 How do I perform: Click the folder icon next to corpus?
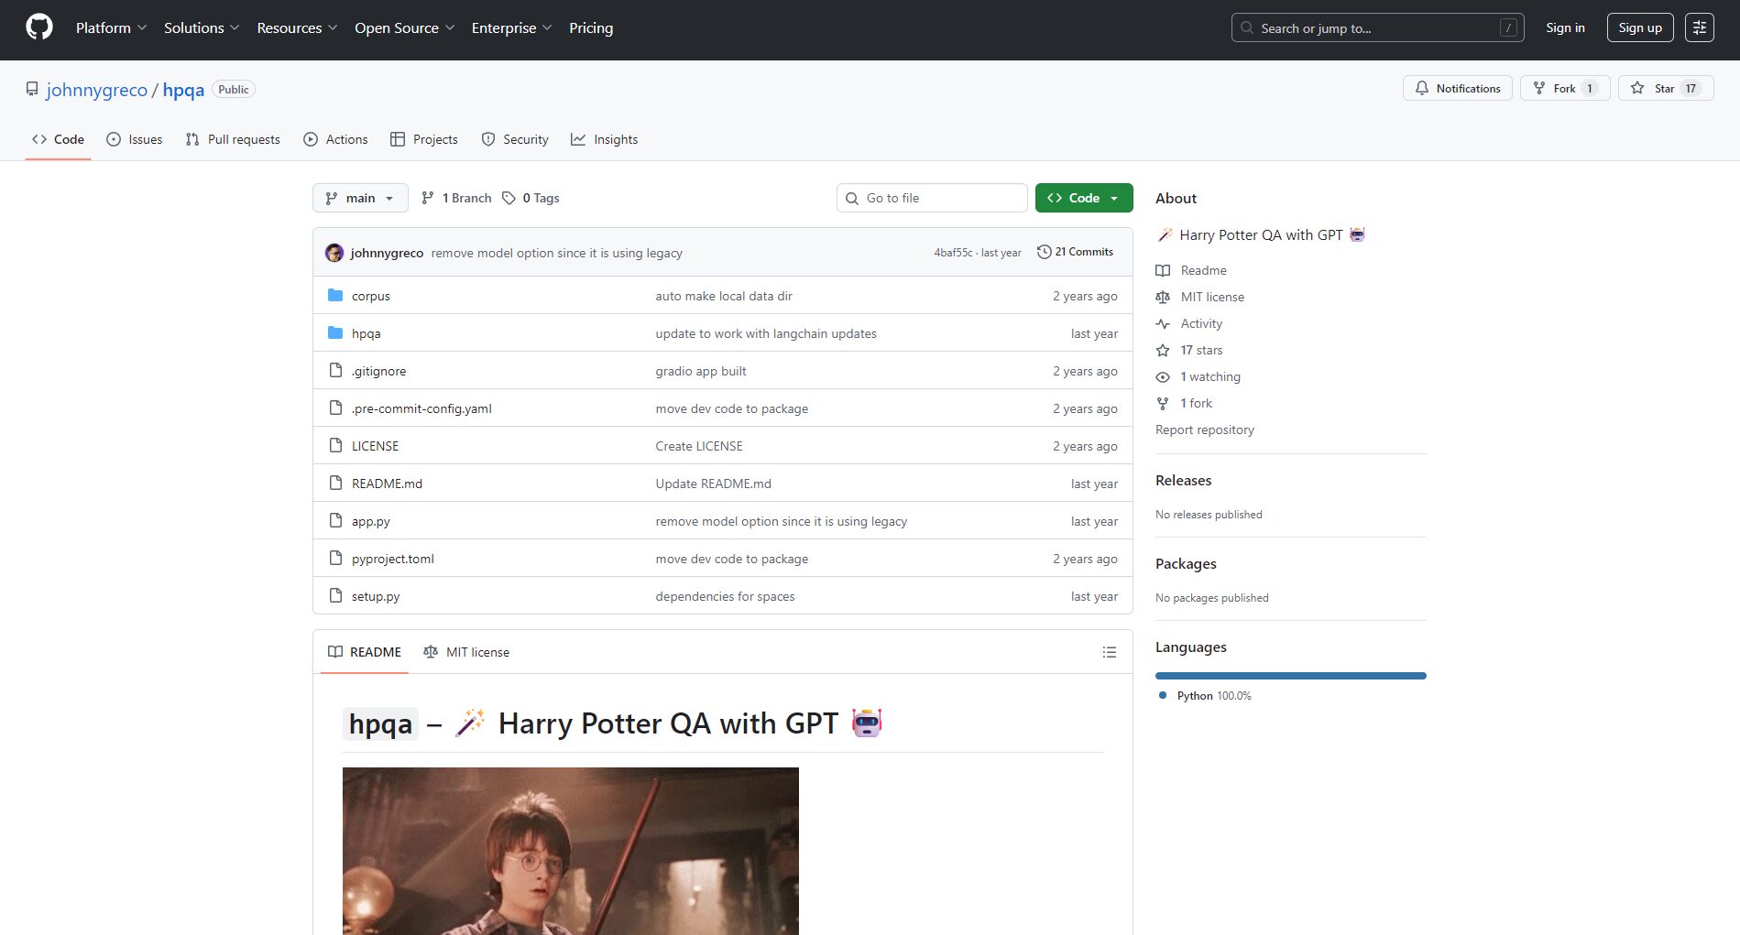[x=335, y=295]
